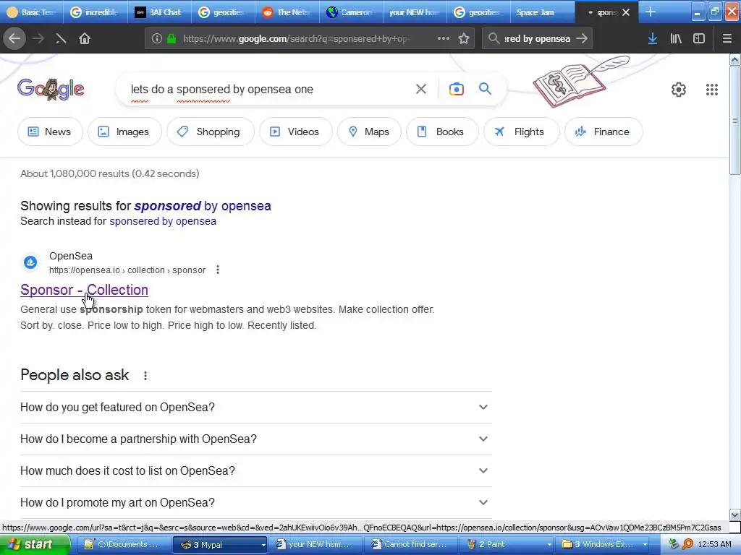Image resolution: width=741 pixels, height=555 pixels.
Task: Click the OpenSea favicon in result
Action: click(30, 262)
